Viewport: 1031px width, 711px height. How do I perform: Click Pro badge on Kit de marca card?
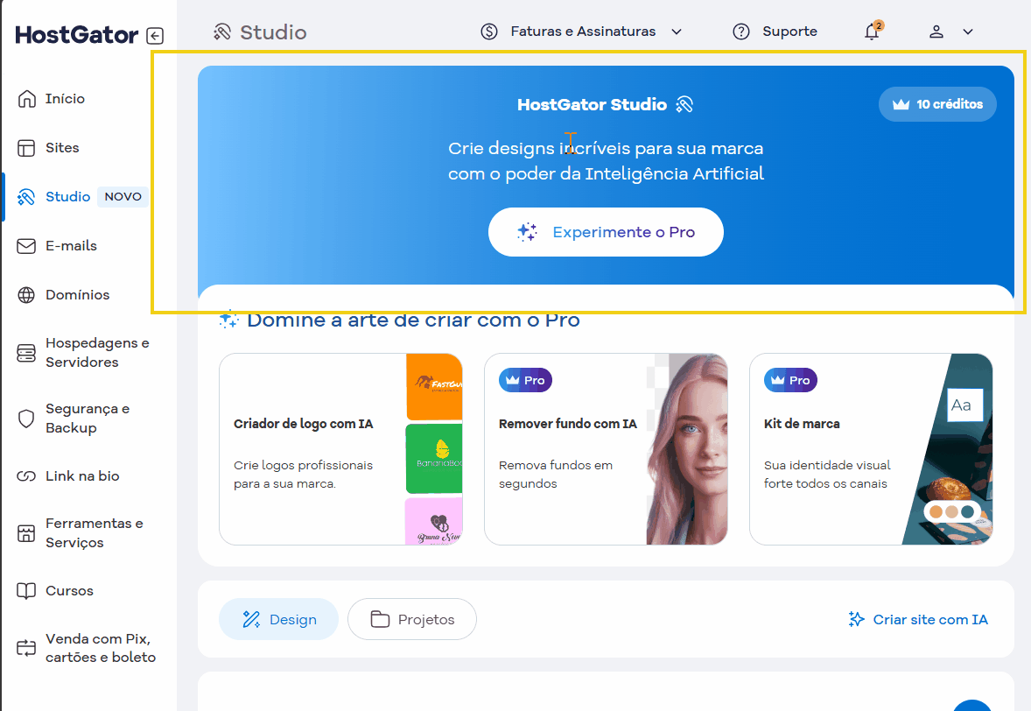pos(790,380)
